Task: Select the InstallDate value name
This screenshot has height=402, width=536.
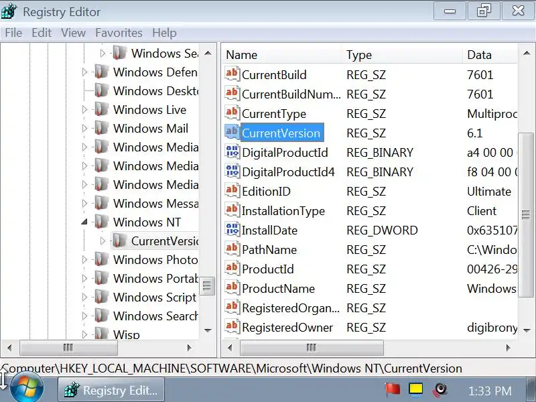Action: (x=269, y=230)
